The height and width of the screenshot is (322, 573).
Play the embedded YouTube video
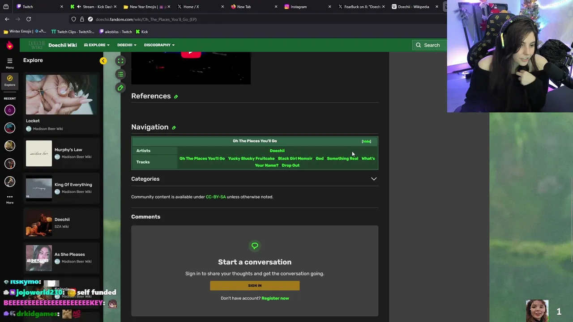(191, 54)
